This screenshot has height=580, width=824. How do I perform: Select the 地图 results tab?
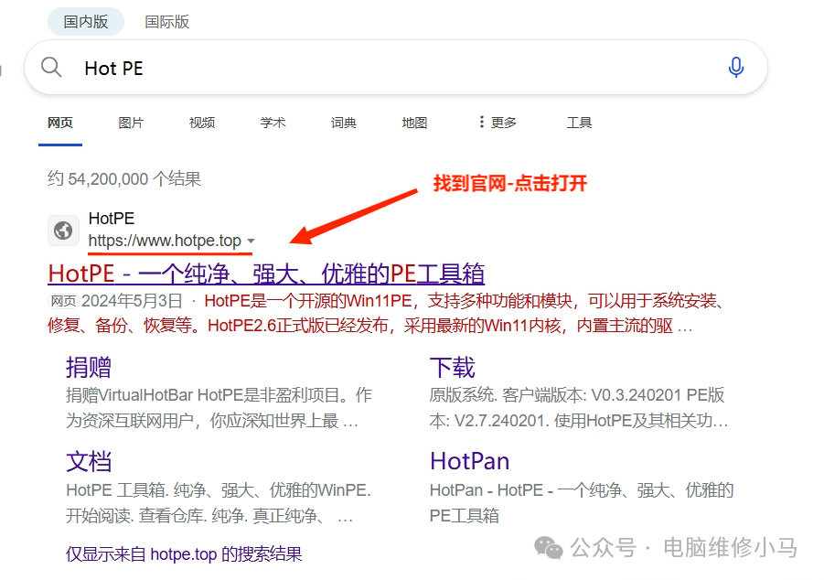coord(414,123)
